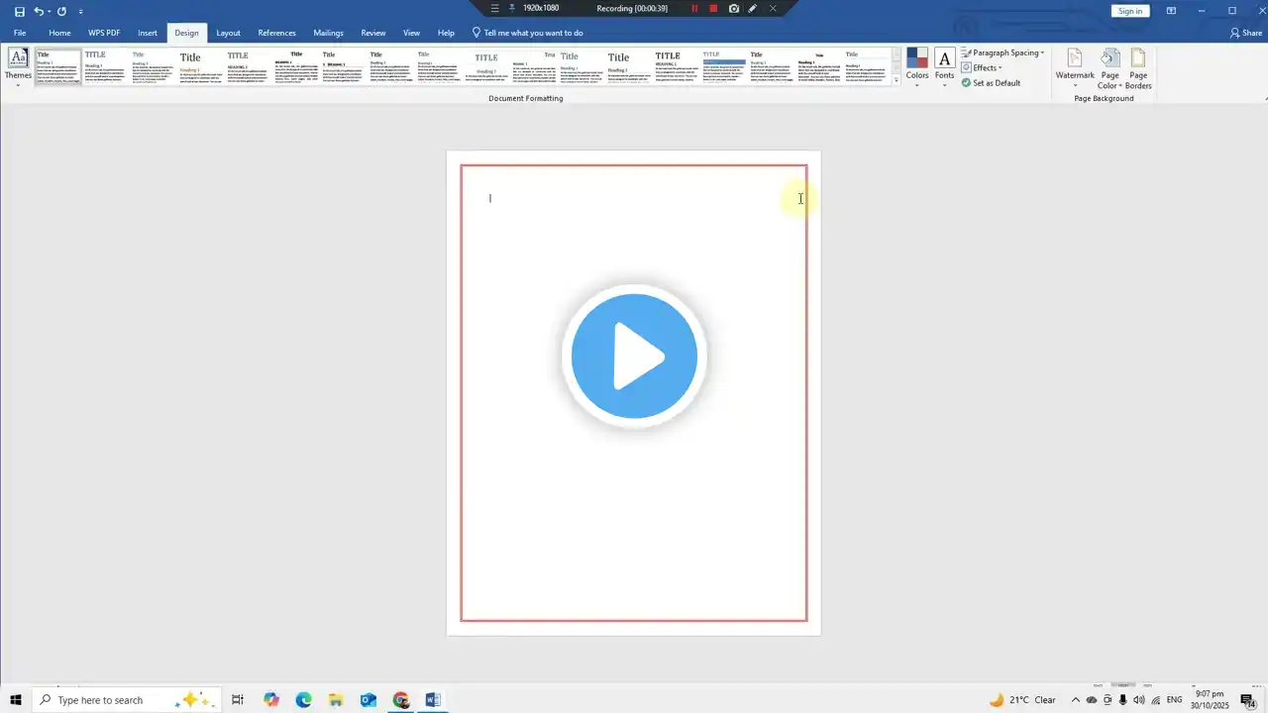Open the Themes gallery

(18, 66)
